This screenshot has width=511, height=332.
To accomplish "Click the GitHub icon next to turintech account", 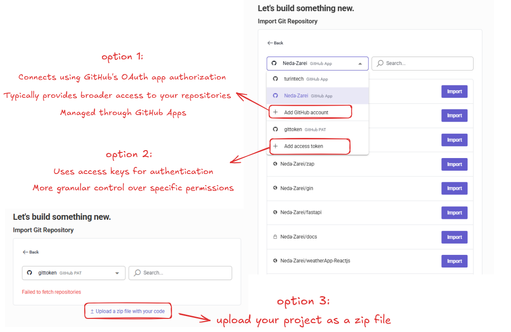I will [276, 79].
